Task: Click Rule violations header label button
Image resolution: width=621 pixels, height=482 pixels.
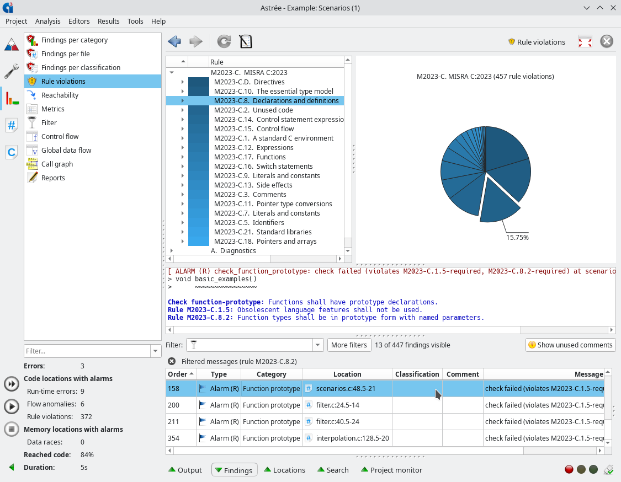Action: click(x=537, y=42)
